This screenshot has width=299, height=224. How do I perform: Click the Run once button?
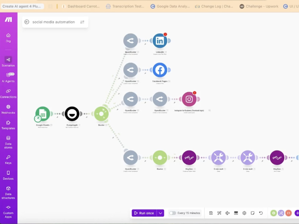coord(144,213)
